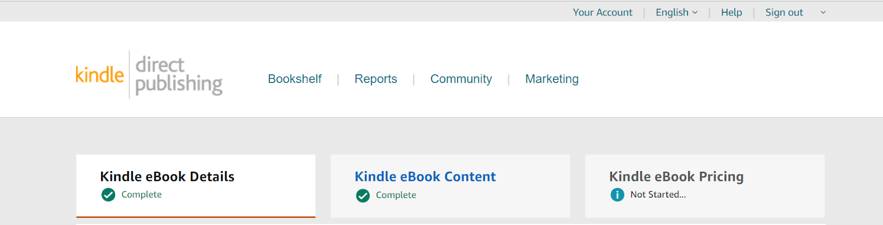Click green checkmark under Kindle eBook Content

point(363,195)
